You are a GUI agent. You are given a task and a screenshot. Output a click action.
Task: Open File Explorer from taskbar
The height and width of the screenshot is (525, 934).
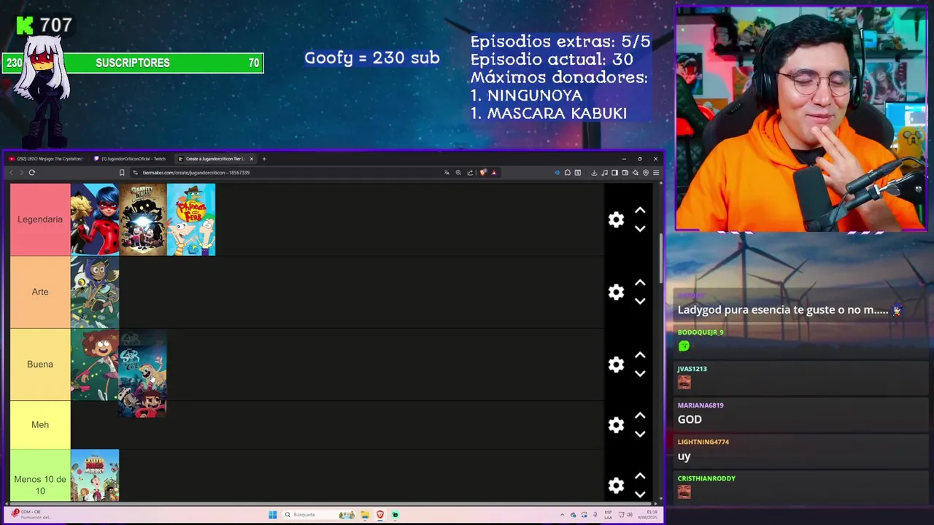click(365, 515)
